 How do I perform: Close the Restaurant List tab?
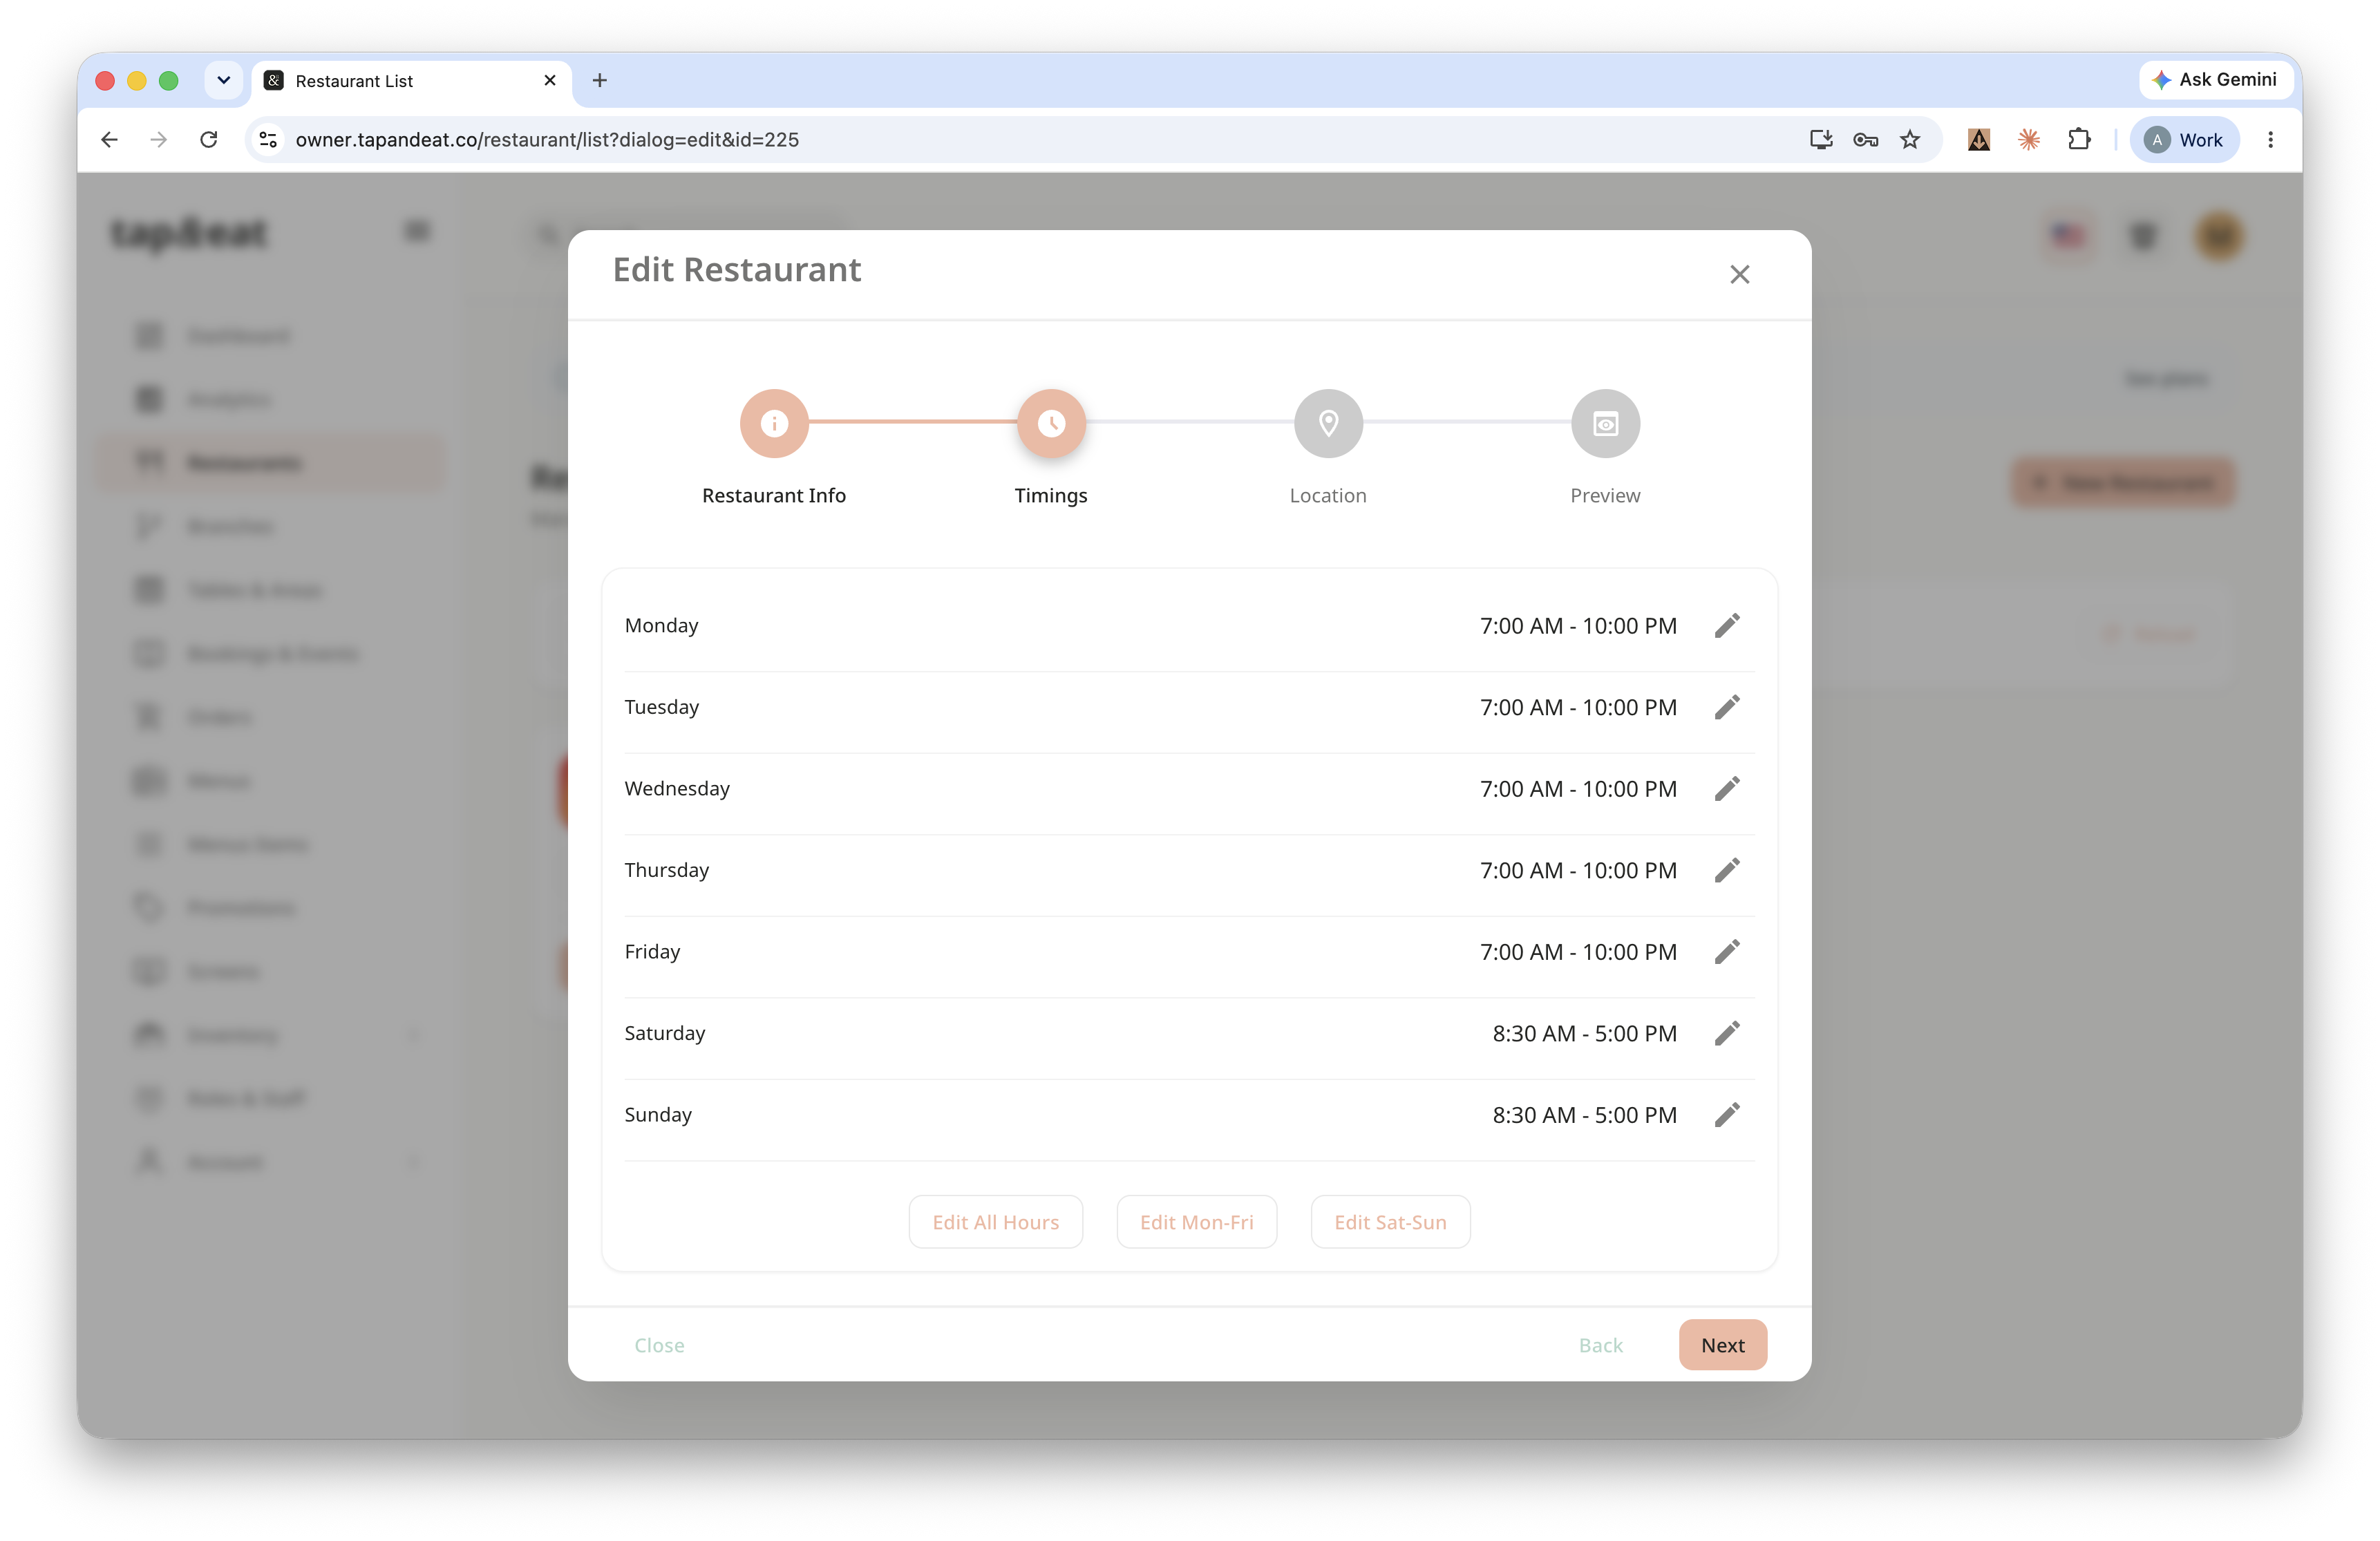click(x=549, y=80)
